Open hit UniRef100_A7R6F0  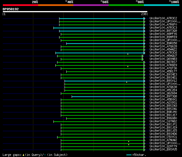tap(163, 25)
